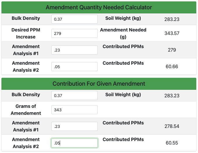The height and width of the screenshot is (153, 198).
Task: Focus the Desired PPM Increase input field
Action: click(74, 33)
